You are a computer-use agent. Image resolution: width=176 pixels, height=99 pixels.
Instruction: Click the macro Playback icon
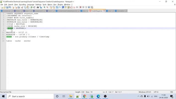[86, 7]
